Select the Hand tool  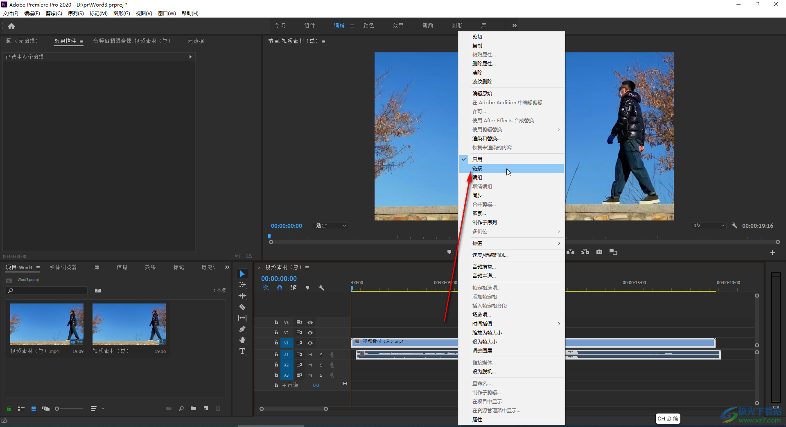[242, 340]
